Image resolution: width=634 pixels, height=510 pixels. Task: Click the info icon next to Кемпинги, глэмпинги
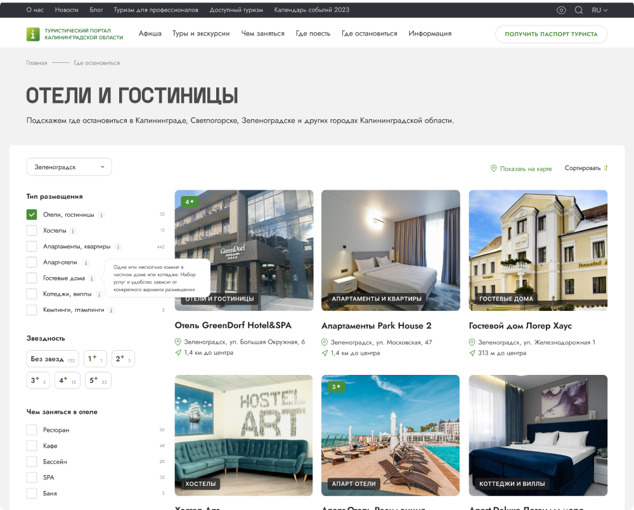[111, 310]
